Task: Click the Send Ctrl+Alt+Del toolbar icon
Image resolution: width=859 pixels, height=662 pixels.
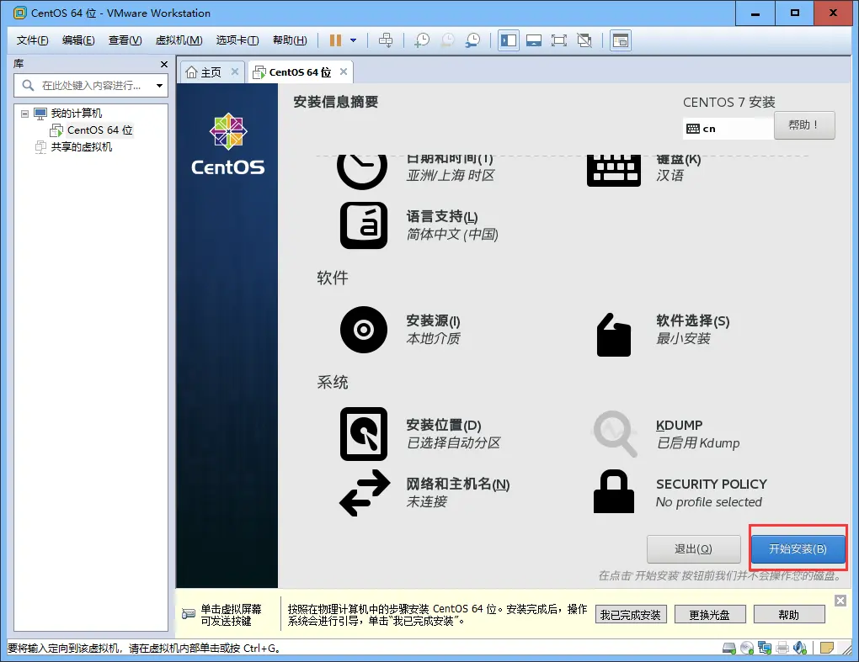Action: click(x=386, y=40)
